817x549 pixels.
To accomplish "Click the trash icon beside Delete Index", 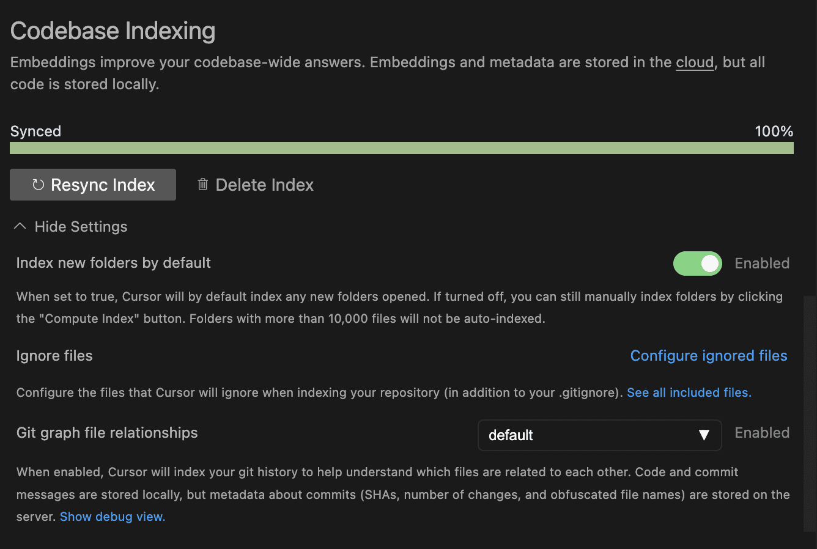I will [202, 184].
